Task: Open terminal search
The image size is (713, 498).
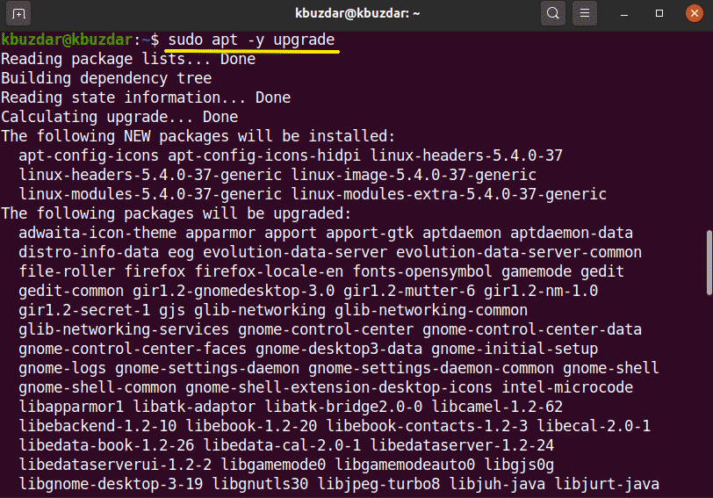Action: tap(553, 13)
